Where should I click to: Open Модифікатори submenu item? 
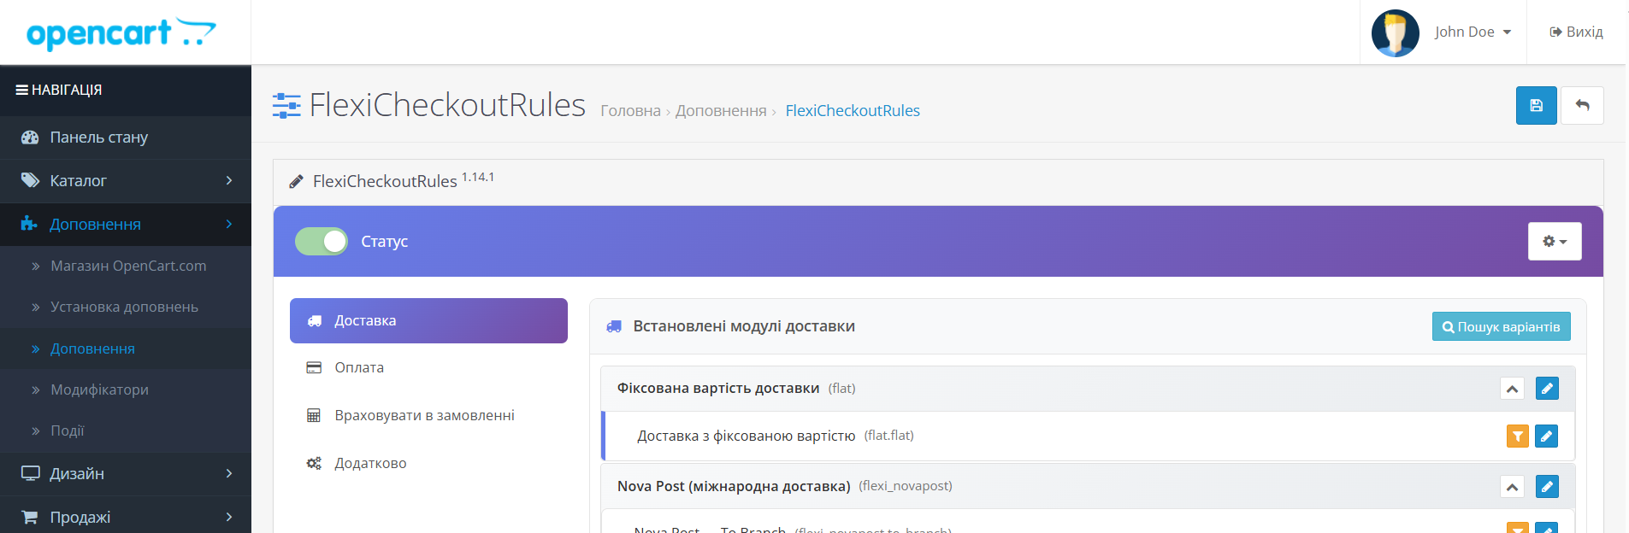coord(126,389)
